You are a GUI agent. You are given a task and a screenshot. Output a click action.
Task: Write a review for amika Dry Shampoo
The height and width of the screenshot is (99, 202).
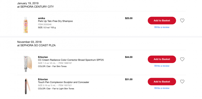162,27
